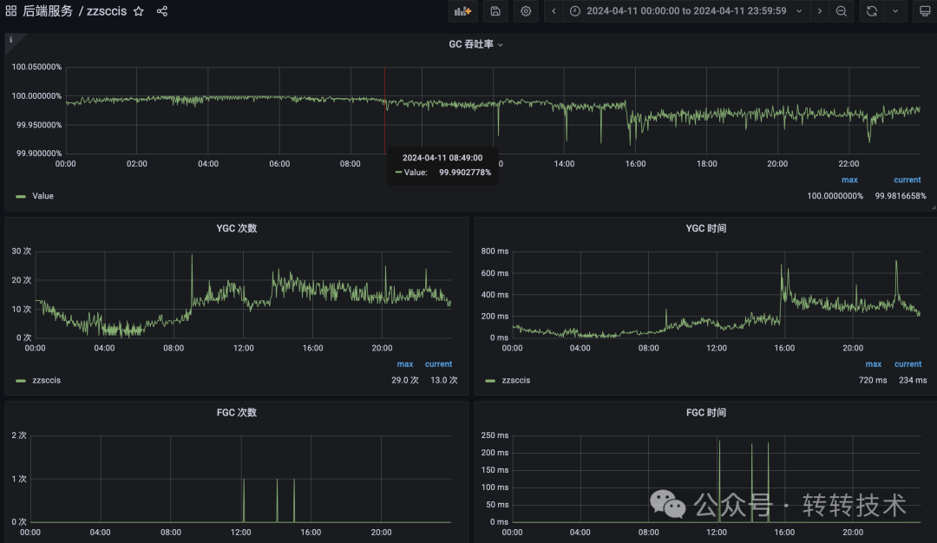Click the refresh dashboard icon
This screenshot has width=937, height=543.
tap(871, 11)
